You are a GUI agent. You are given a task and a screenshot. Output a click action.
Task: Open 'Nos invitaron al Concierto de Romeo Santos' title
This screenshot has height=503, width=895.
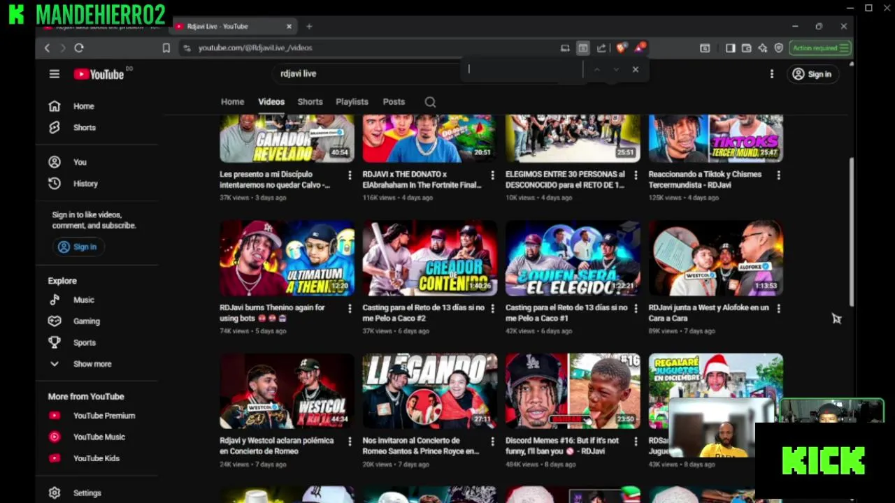pyautogui.click(x=421, y=446)
